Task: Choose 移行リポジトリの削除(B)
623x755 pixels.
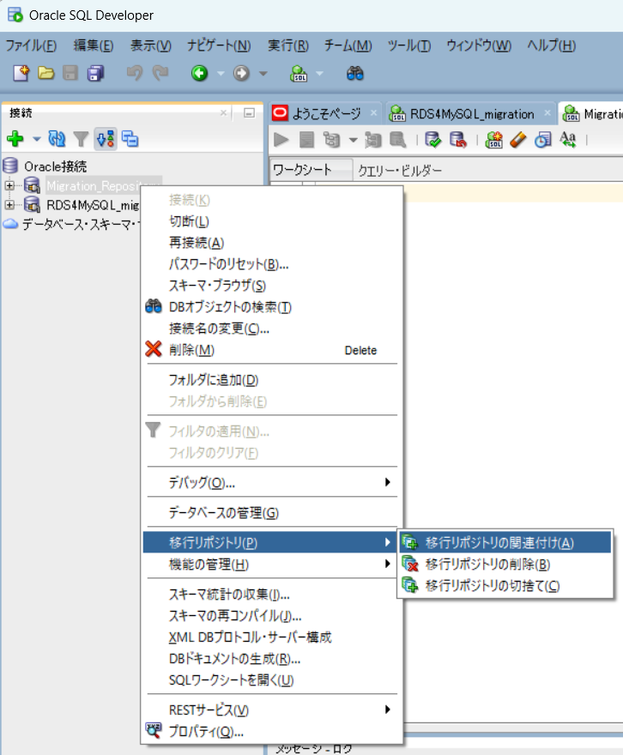Action: click(505, 564)
